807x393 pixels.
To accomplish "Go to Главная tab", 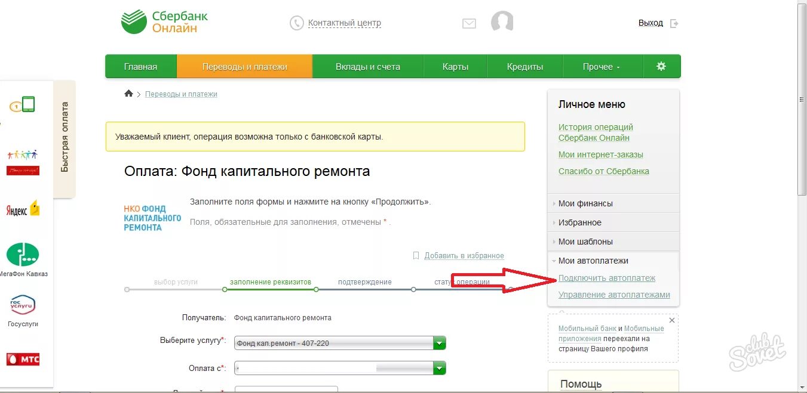I will pyautogui.click(x=140, y=66).
